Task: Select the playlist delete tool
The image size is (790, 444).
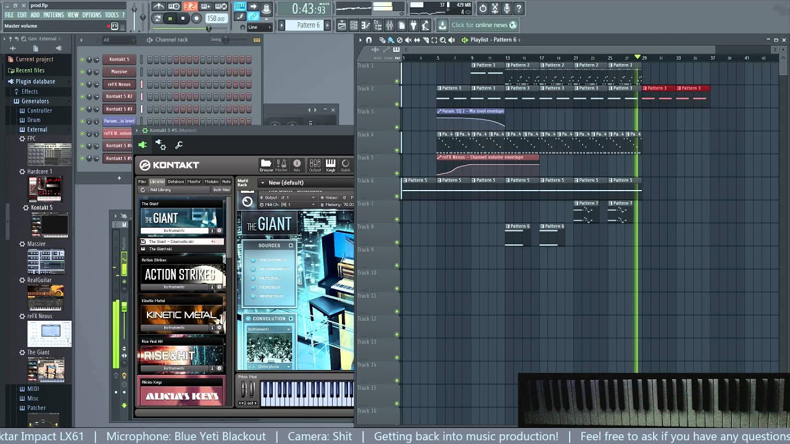Action: pyautogui.click(x=399, y=39)
